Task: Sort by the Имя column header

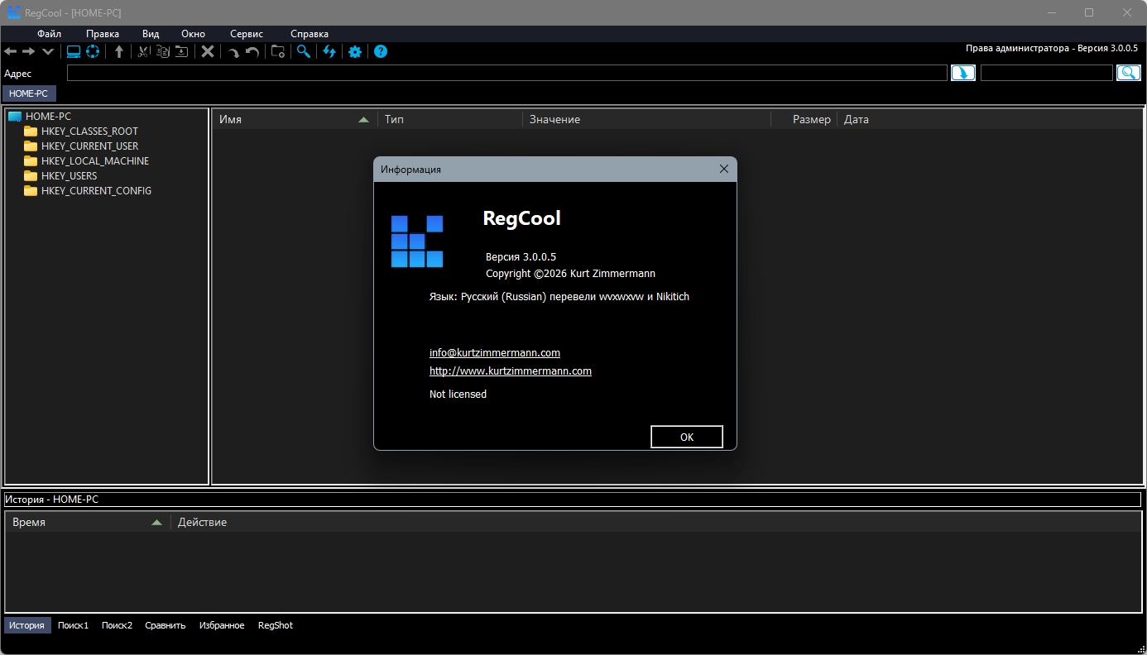Action: 295,119
